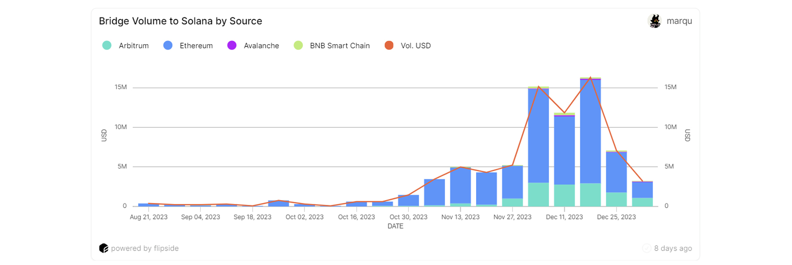Click the orange Vol. USD legend dot
Viewport: 792px width, 265px height.
pyautogui.click(x=389, y=46)
